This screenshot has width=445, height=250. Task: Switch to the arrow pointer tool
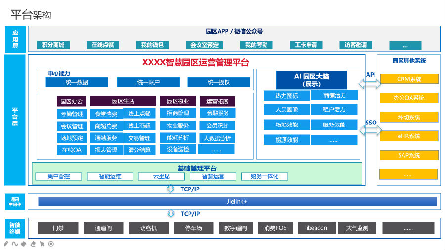[x=42, y=244]
